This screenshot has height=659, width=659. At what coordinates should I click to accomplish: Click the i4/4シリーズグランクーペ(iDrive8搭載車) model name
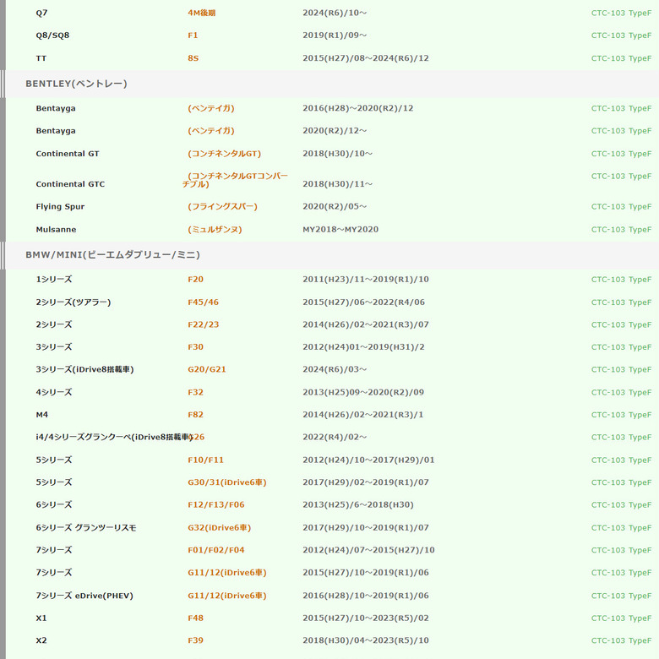(x=114, y=437)
